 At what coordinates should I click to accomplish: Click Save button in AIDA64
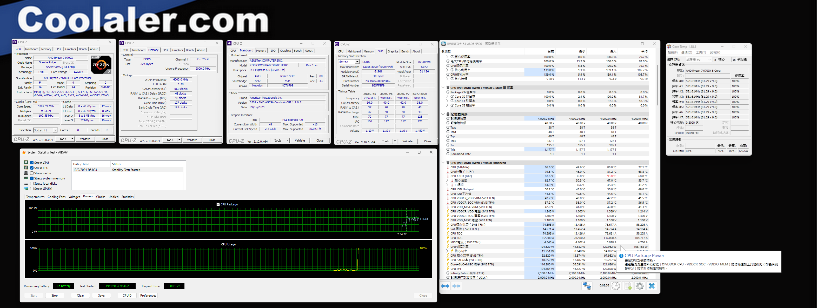coord(102,295)
